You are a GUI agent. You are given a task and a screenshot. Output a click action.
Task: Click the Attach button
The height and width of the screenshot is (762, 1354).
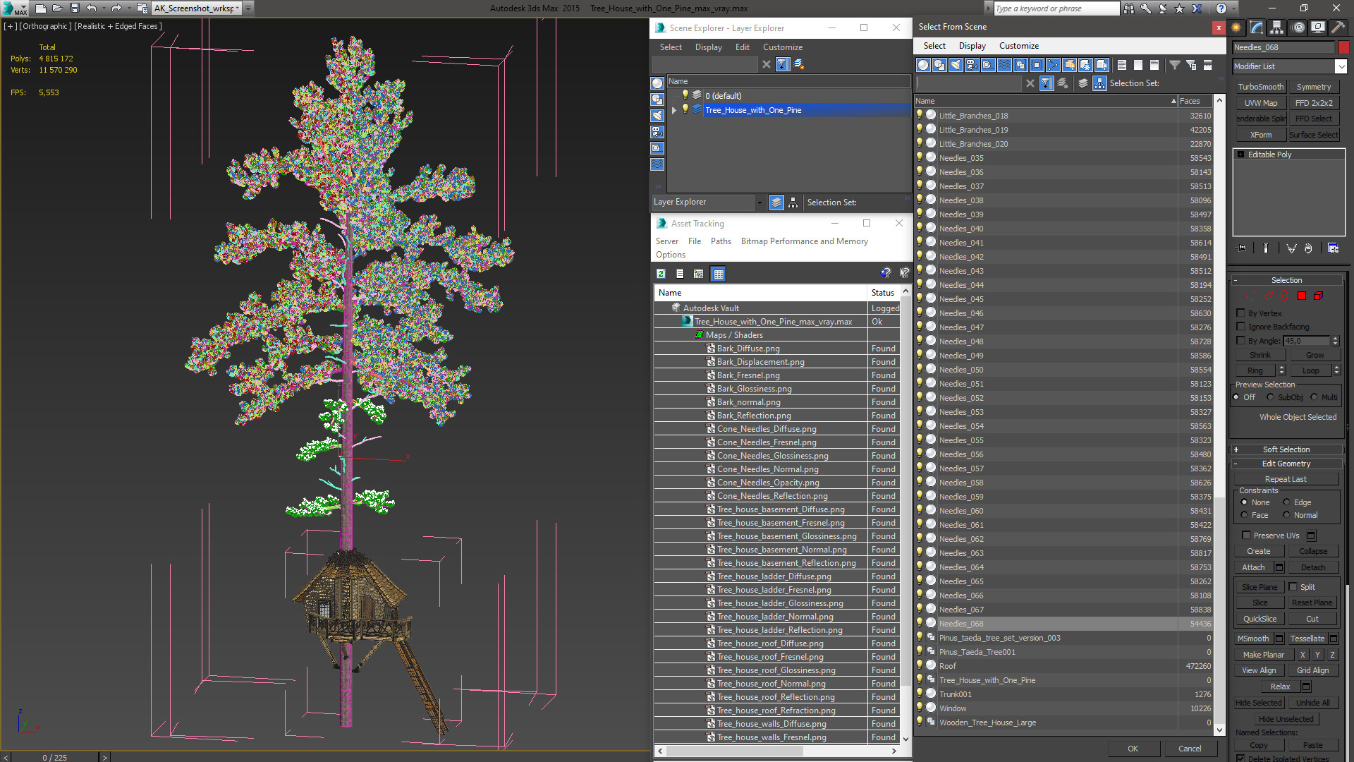1253,567
